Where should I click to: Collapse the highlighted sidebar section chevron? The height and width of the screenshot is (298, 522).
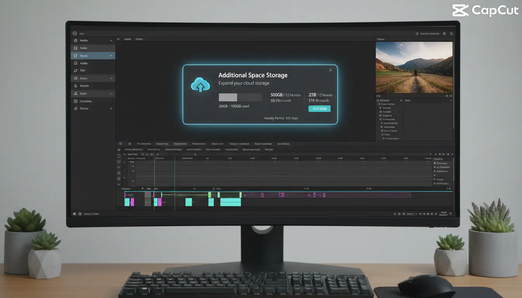click(x=111, y=55)
